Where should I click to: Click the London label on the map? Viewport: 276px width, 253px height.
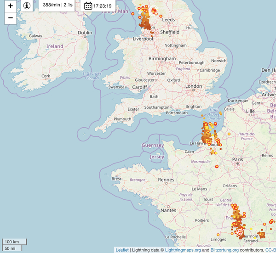[194, 86]
